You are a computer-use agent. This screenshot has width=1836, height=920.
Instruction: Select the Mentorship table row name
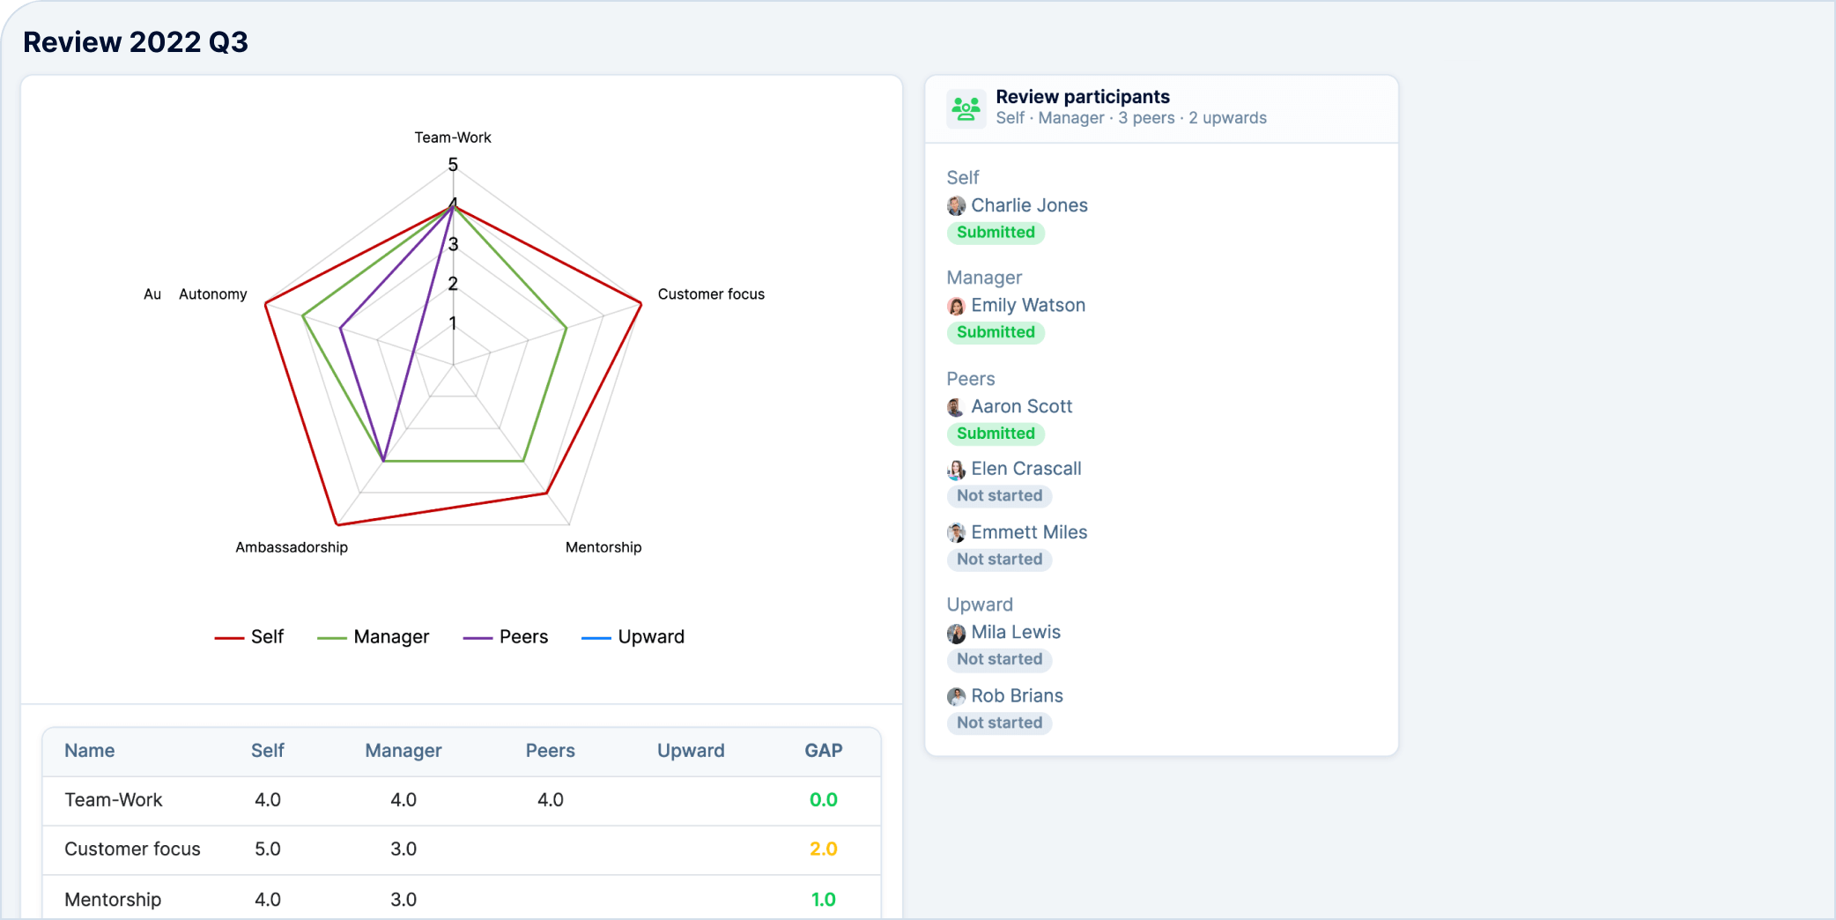(113, 900)
